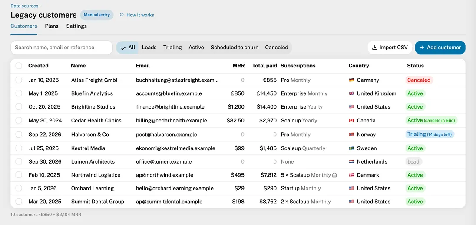The height and width of the screenshot is (225, 476).
Task: Click the Norway flag icon
Action: coord(351,135)
